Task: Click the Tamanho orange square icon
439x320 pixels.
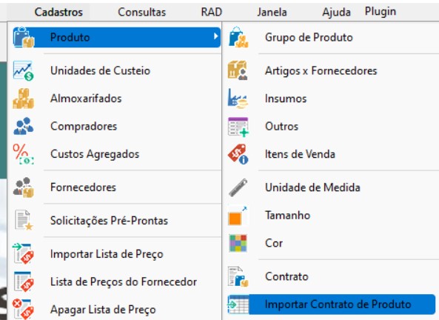Action: [x=238, y=216]
